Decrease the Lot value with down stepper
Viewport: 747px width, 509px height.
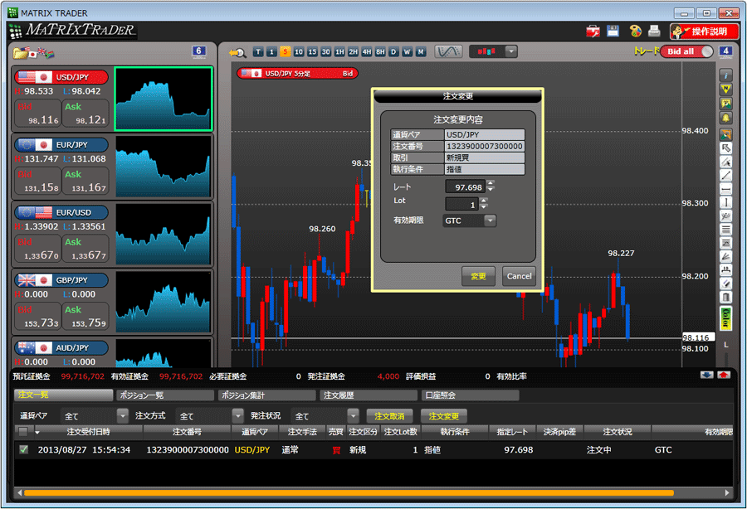pyautogui.click(x=484, y=206)
